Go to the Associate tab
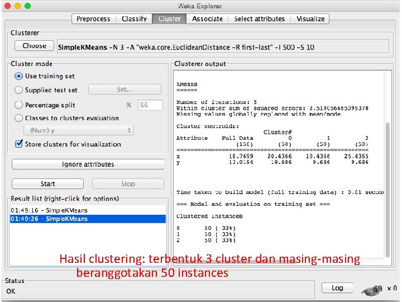Viewport: 402px width, 302px height. coord(207,19)
